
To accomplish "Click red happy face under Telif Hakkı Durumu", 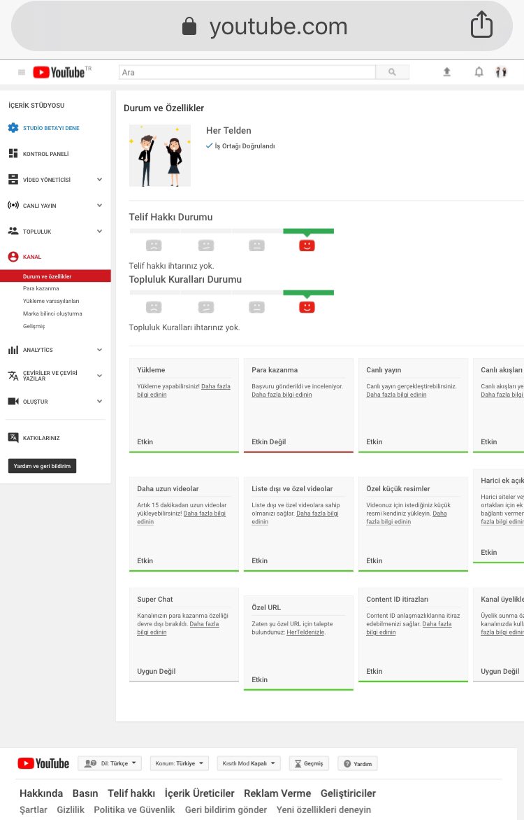I will [x=307, y=246].
